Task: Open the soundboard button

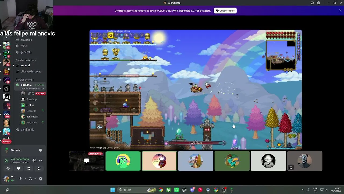Action: click(x=39, y=169)
